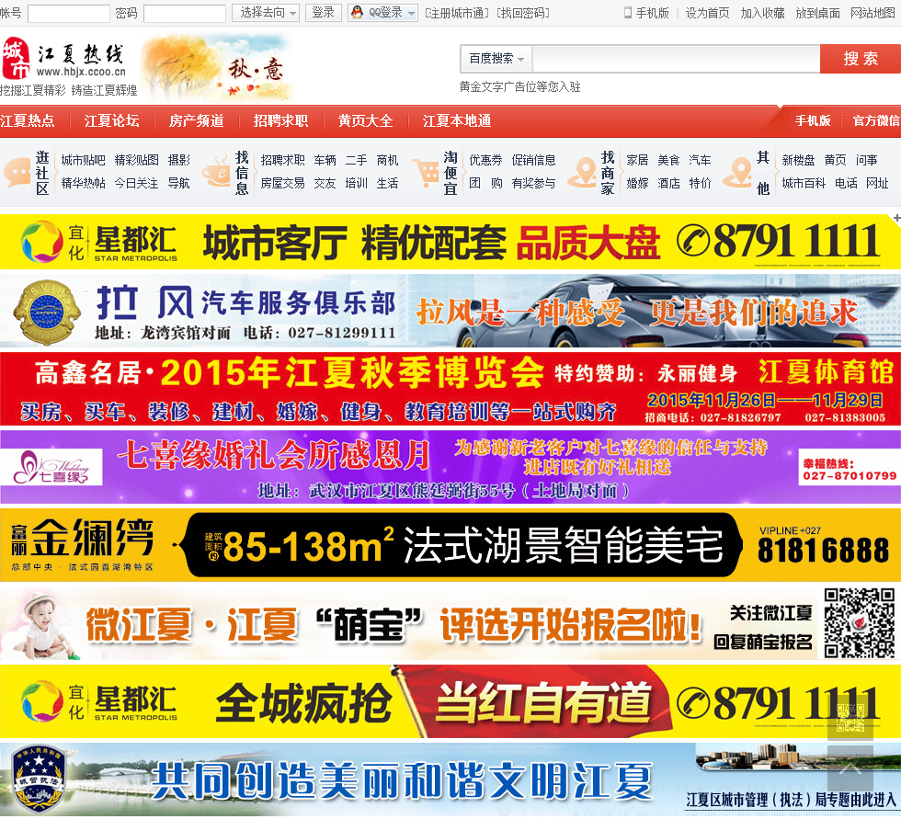Viewport: 901px width, 819px height.
Task: Click the red 搜索 button
Action: [x=861, y=59]
